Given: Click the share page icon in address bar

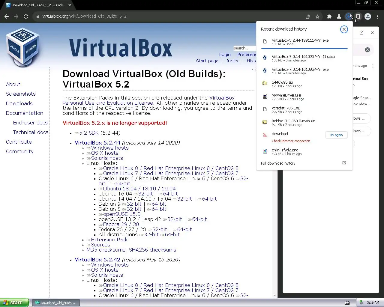Looking at the screenshot, I should [x=308, y=16].
